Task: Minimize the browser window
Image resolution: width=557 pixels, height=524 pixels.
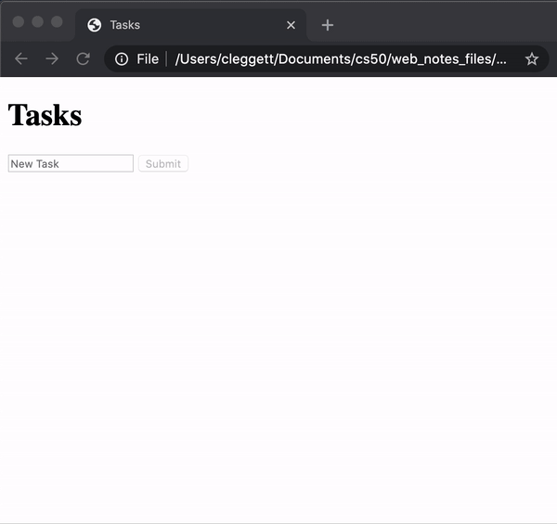Action: coord(38,22)
